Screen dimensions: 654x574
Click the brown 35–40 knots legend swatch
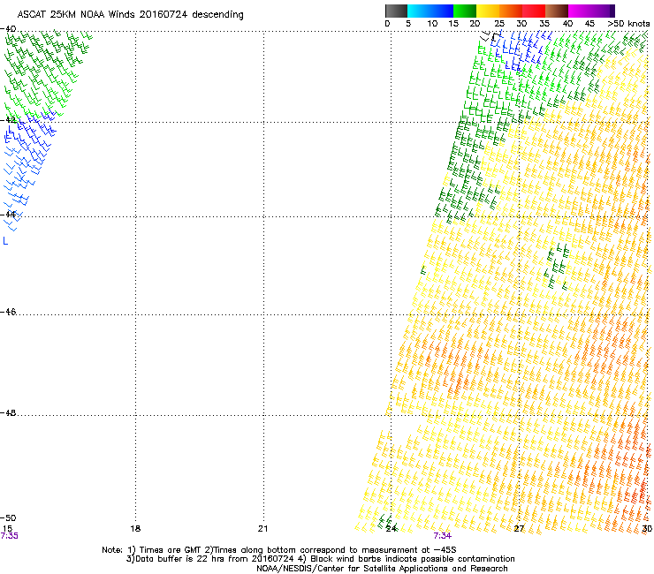click(x=557, y=11)
